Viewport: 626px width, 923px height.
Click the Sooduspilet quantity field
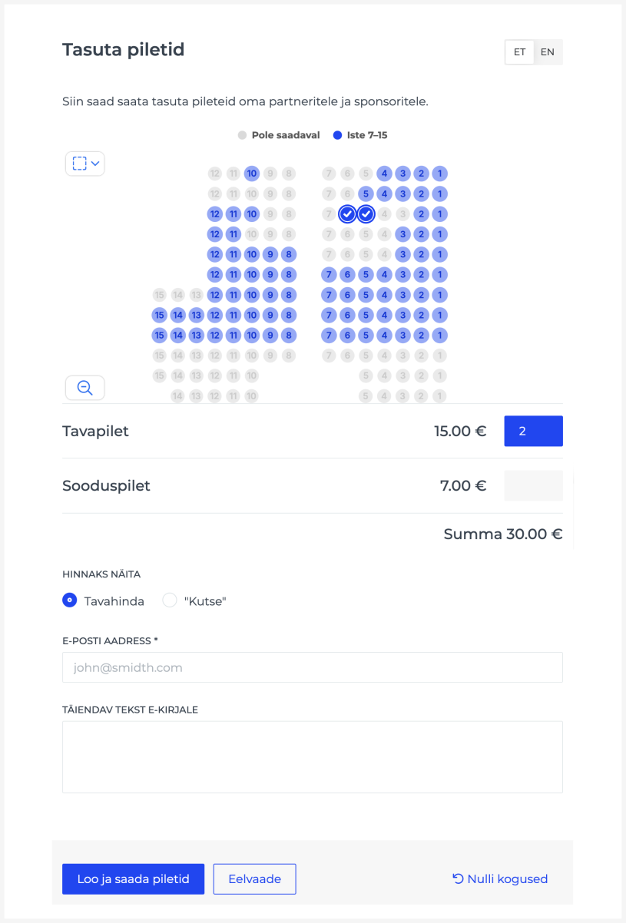point(533,486)
